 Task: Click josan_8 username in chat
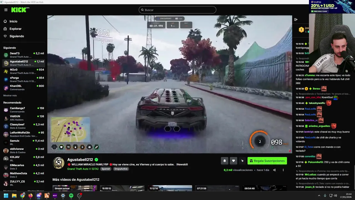tap(310, 187)
